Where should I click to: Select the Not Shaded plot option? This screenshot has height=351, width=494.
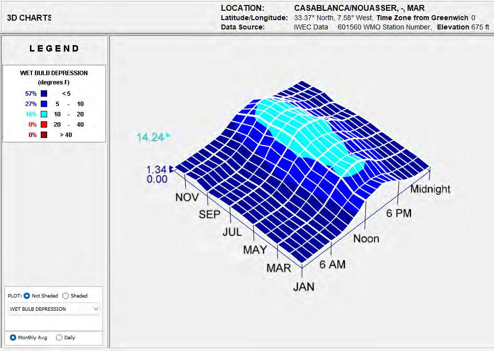pyautogui.click(x=27, y=296)
